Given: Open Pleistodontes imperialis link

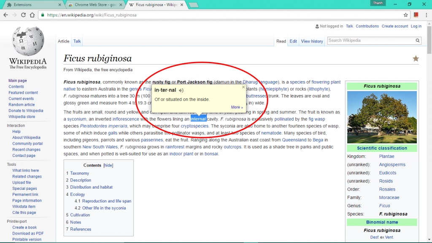Looking at the screenshot, I should tap(104, 126).
